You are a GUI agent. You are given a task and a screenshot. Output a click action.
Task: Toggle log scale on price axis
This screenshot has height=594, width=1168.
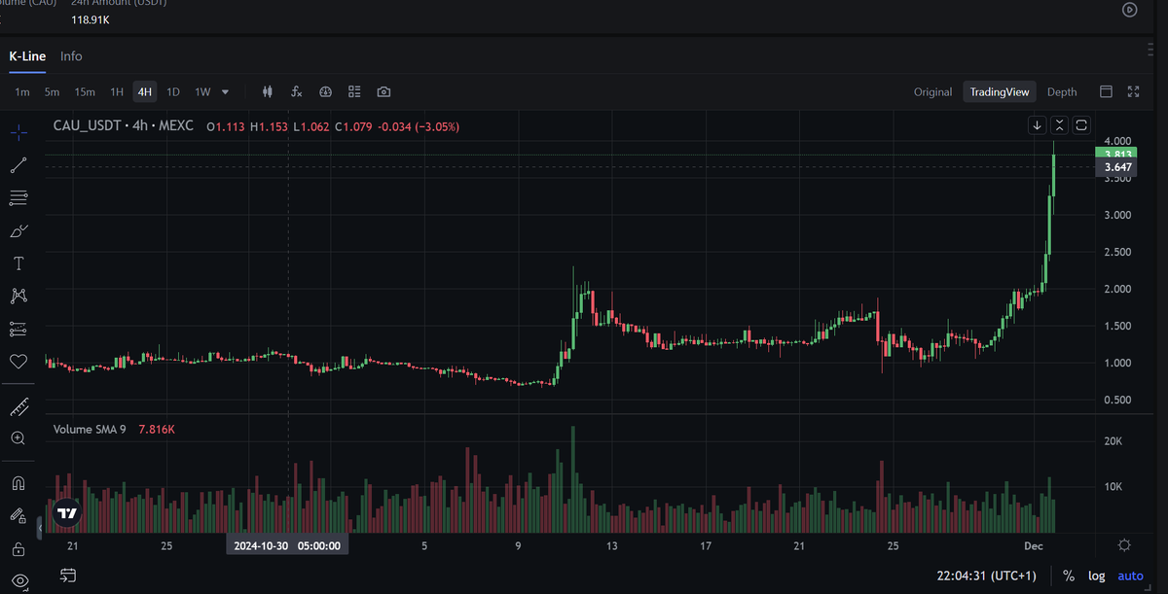point(1097,576)
